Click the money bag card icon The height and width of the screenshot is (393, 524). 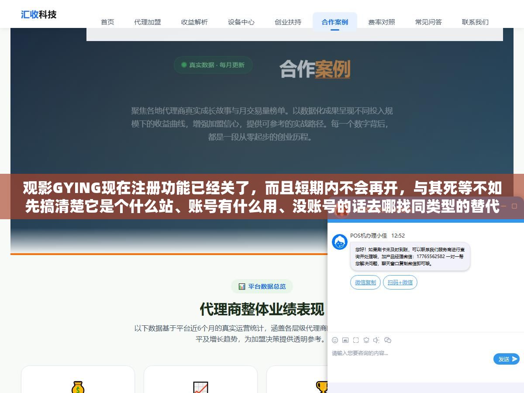pos(78,387)
